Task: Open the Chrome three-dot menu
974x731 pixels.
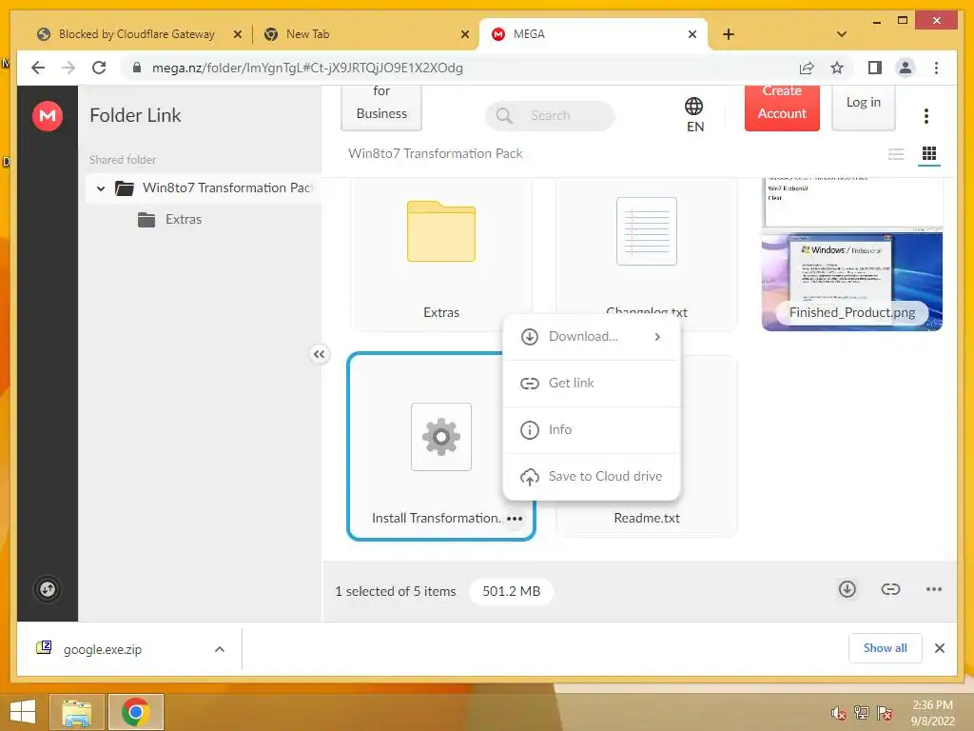Action: pyautogui.click(x=936, y=68)
